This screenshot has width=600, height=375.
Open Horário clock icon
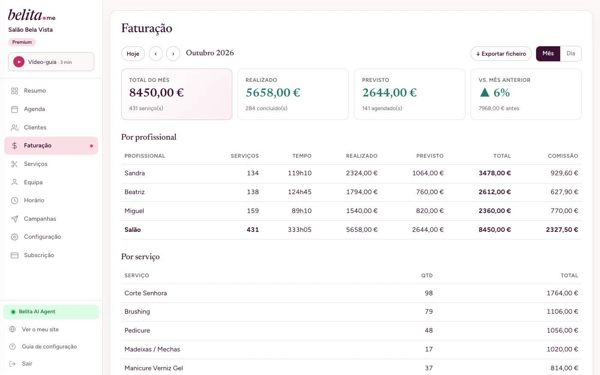pos(15,201)
